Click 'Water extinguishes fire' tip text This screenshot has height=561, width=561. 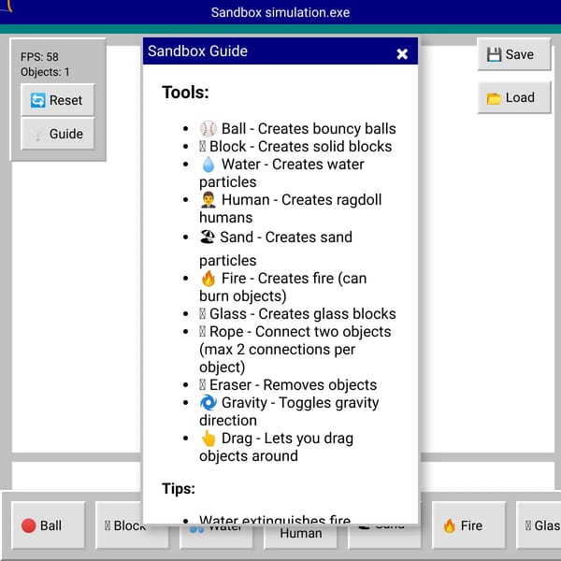(275, 520)
